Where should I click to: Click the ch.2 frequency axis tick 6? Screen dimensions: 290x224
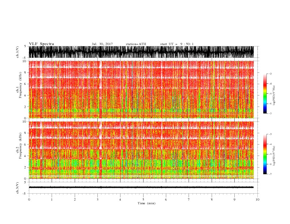pos(25,145)
